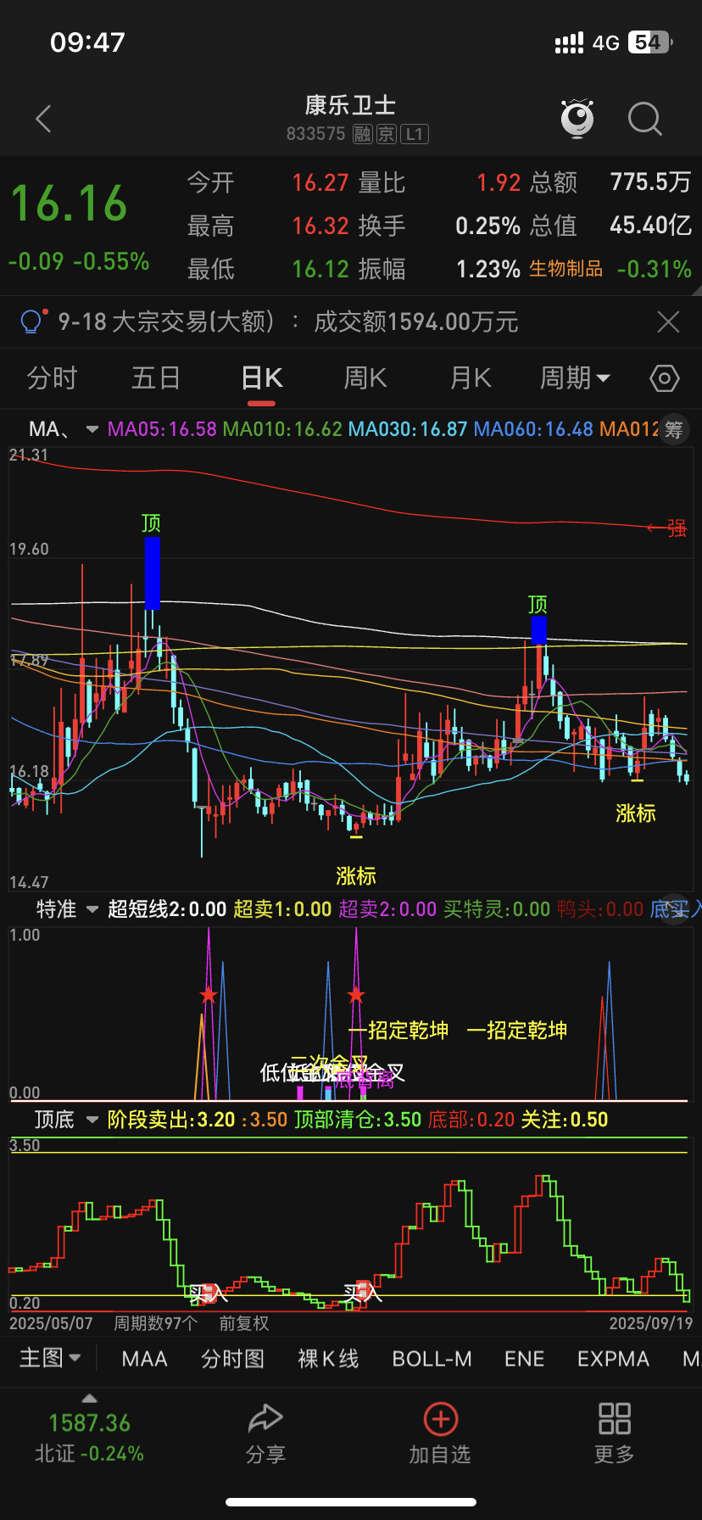Tap the 强 arrow label
Viewport: 702px width, 1520px height.
coord(666,528)
